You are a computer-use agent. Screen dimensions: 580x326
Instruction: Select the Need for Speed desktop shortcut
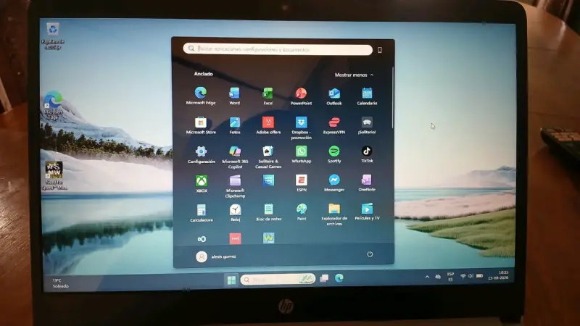[x=54, y=176]
